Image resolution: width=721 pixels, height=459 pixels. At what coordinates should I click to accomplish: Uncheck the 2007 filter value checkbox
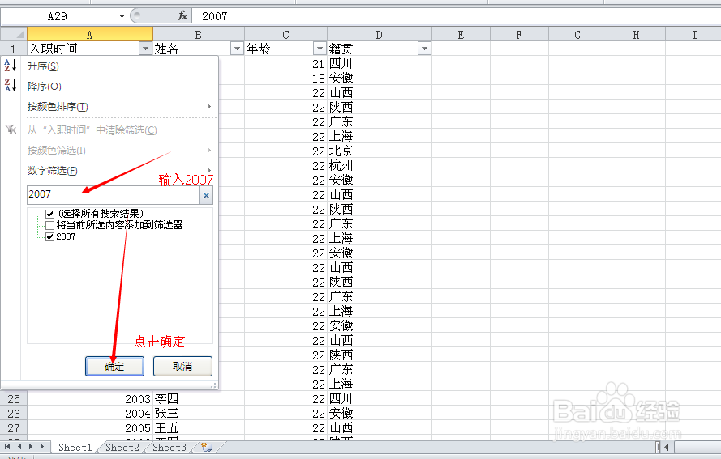click(x=50, y=237)
